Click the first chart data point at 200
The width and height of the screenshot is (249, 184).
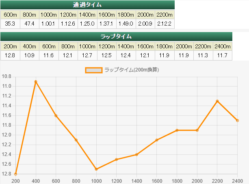[16, 174]
